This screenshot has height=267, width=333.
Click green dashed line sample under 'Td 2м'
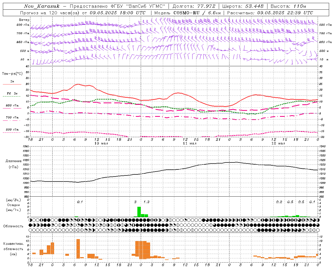click(x=12, y=96)
